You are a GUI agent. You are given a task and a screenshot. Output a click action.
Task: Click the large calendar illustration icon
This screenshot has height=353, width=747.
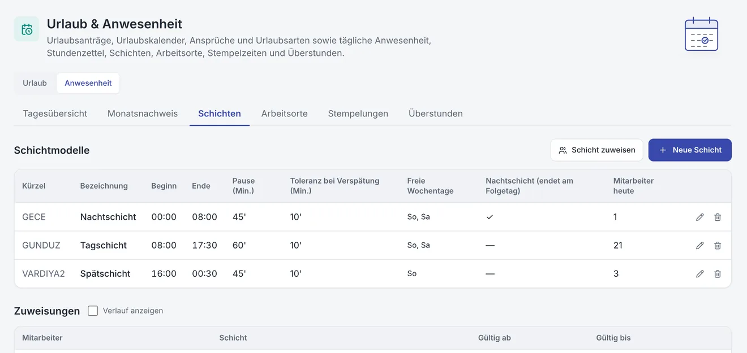click(x=701, y=34)
